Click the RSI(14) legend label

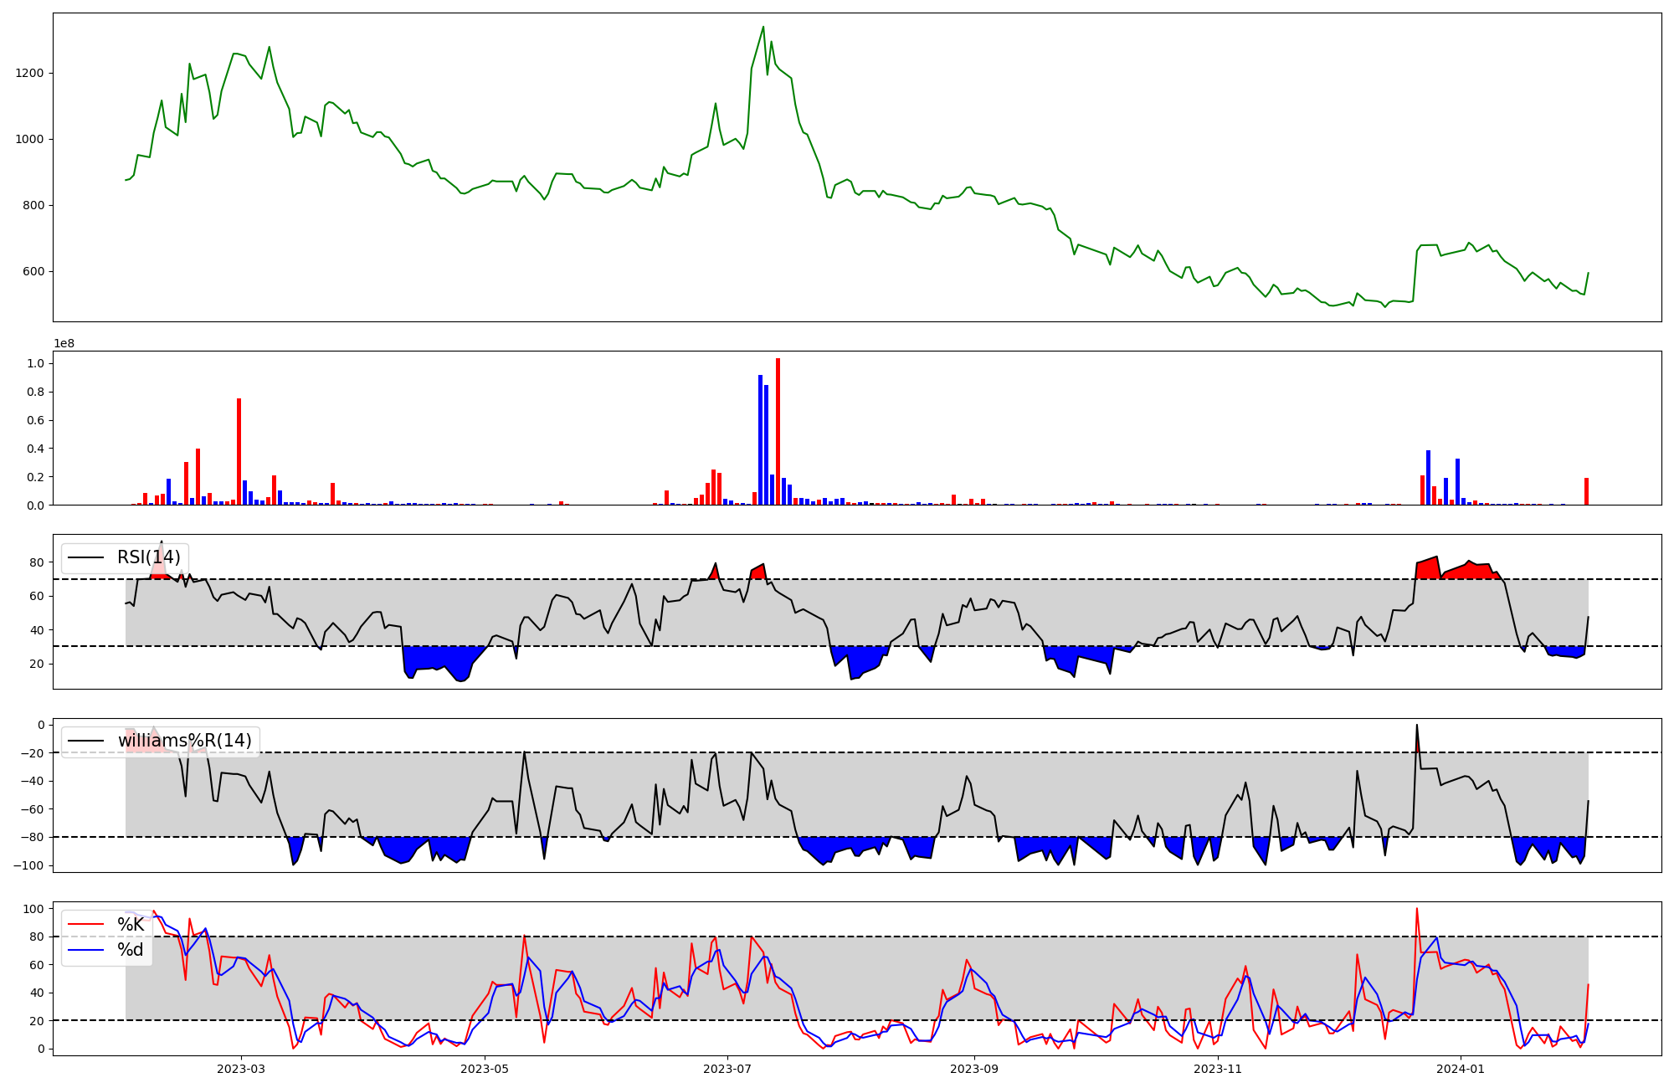[148, 557]
